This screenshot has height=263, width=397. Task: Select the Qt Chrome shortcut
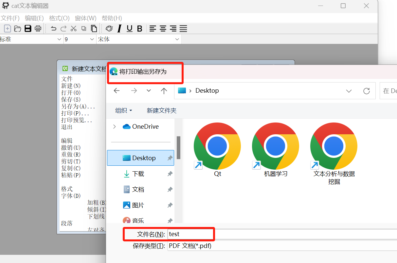tap(217, 150)
